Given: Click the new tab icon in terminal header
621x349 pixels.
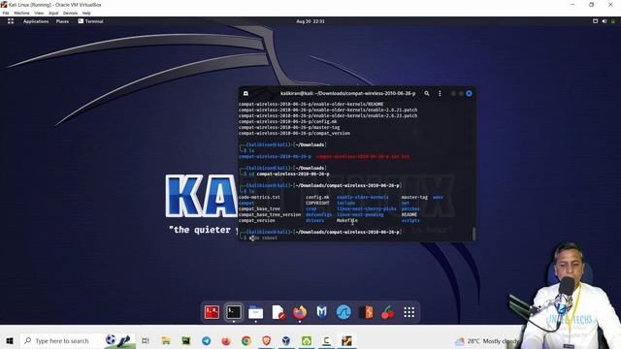Looking at the screenshot, I should click(245, 93).
